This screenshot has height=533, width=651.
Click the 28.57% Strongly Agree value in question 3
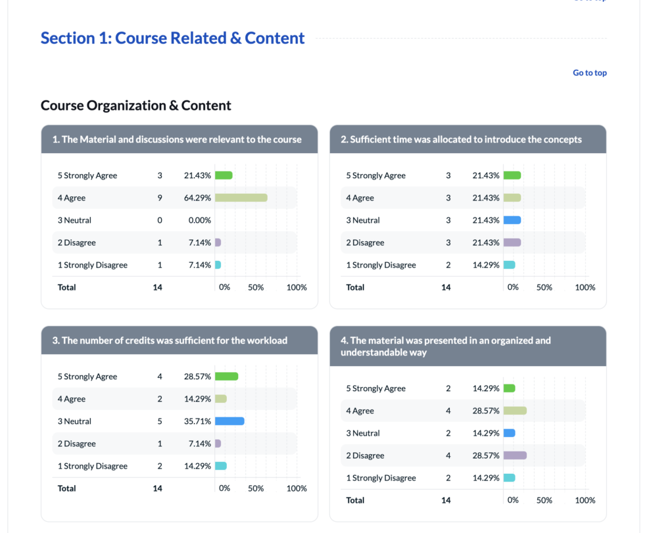(x=197, y=377)
